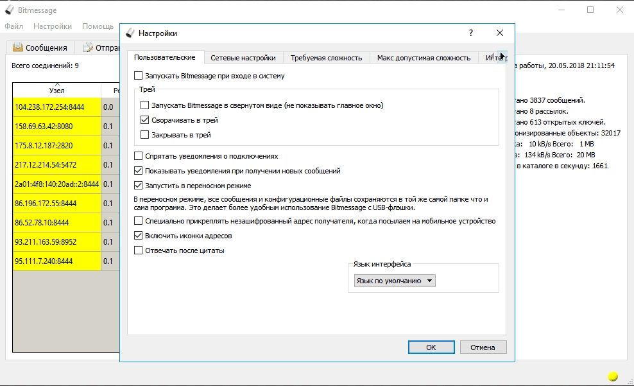Select node 86.52.78.10:8444
Viewport: 634px width, 386px height.
tap(57, 222)
